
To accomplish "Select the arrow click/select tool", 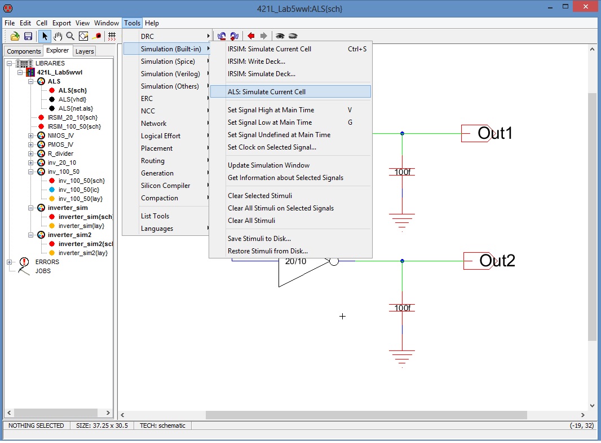I will tap(45, 36).
